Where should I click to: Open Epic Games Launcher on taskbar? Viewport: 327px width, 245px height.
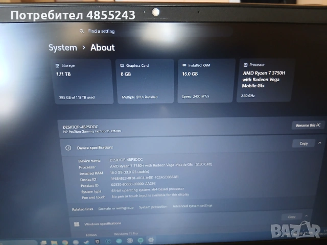(98, 241)
